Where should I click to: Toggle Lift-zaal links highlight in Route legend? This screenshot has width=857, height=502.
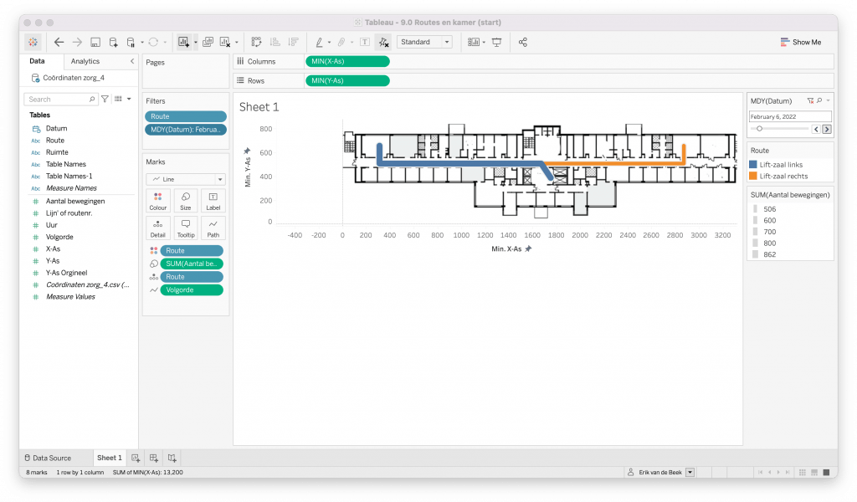coord(782,165)
